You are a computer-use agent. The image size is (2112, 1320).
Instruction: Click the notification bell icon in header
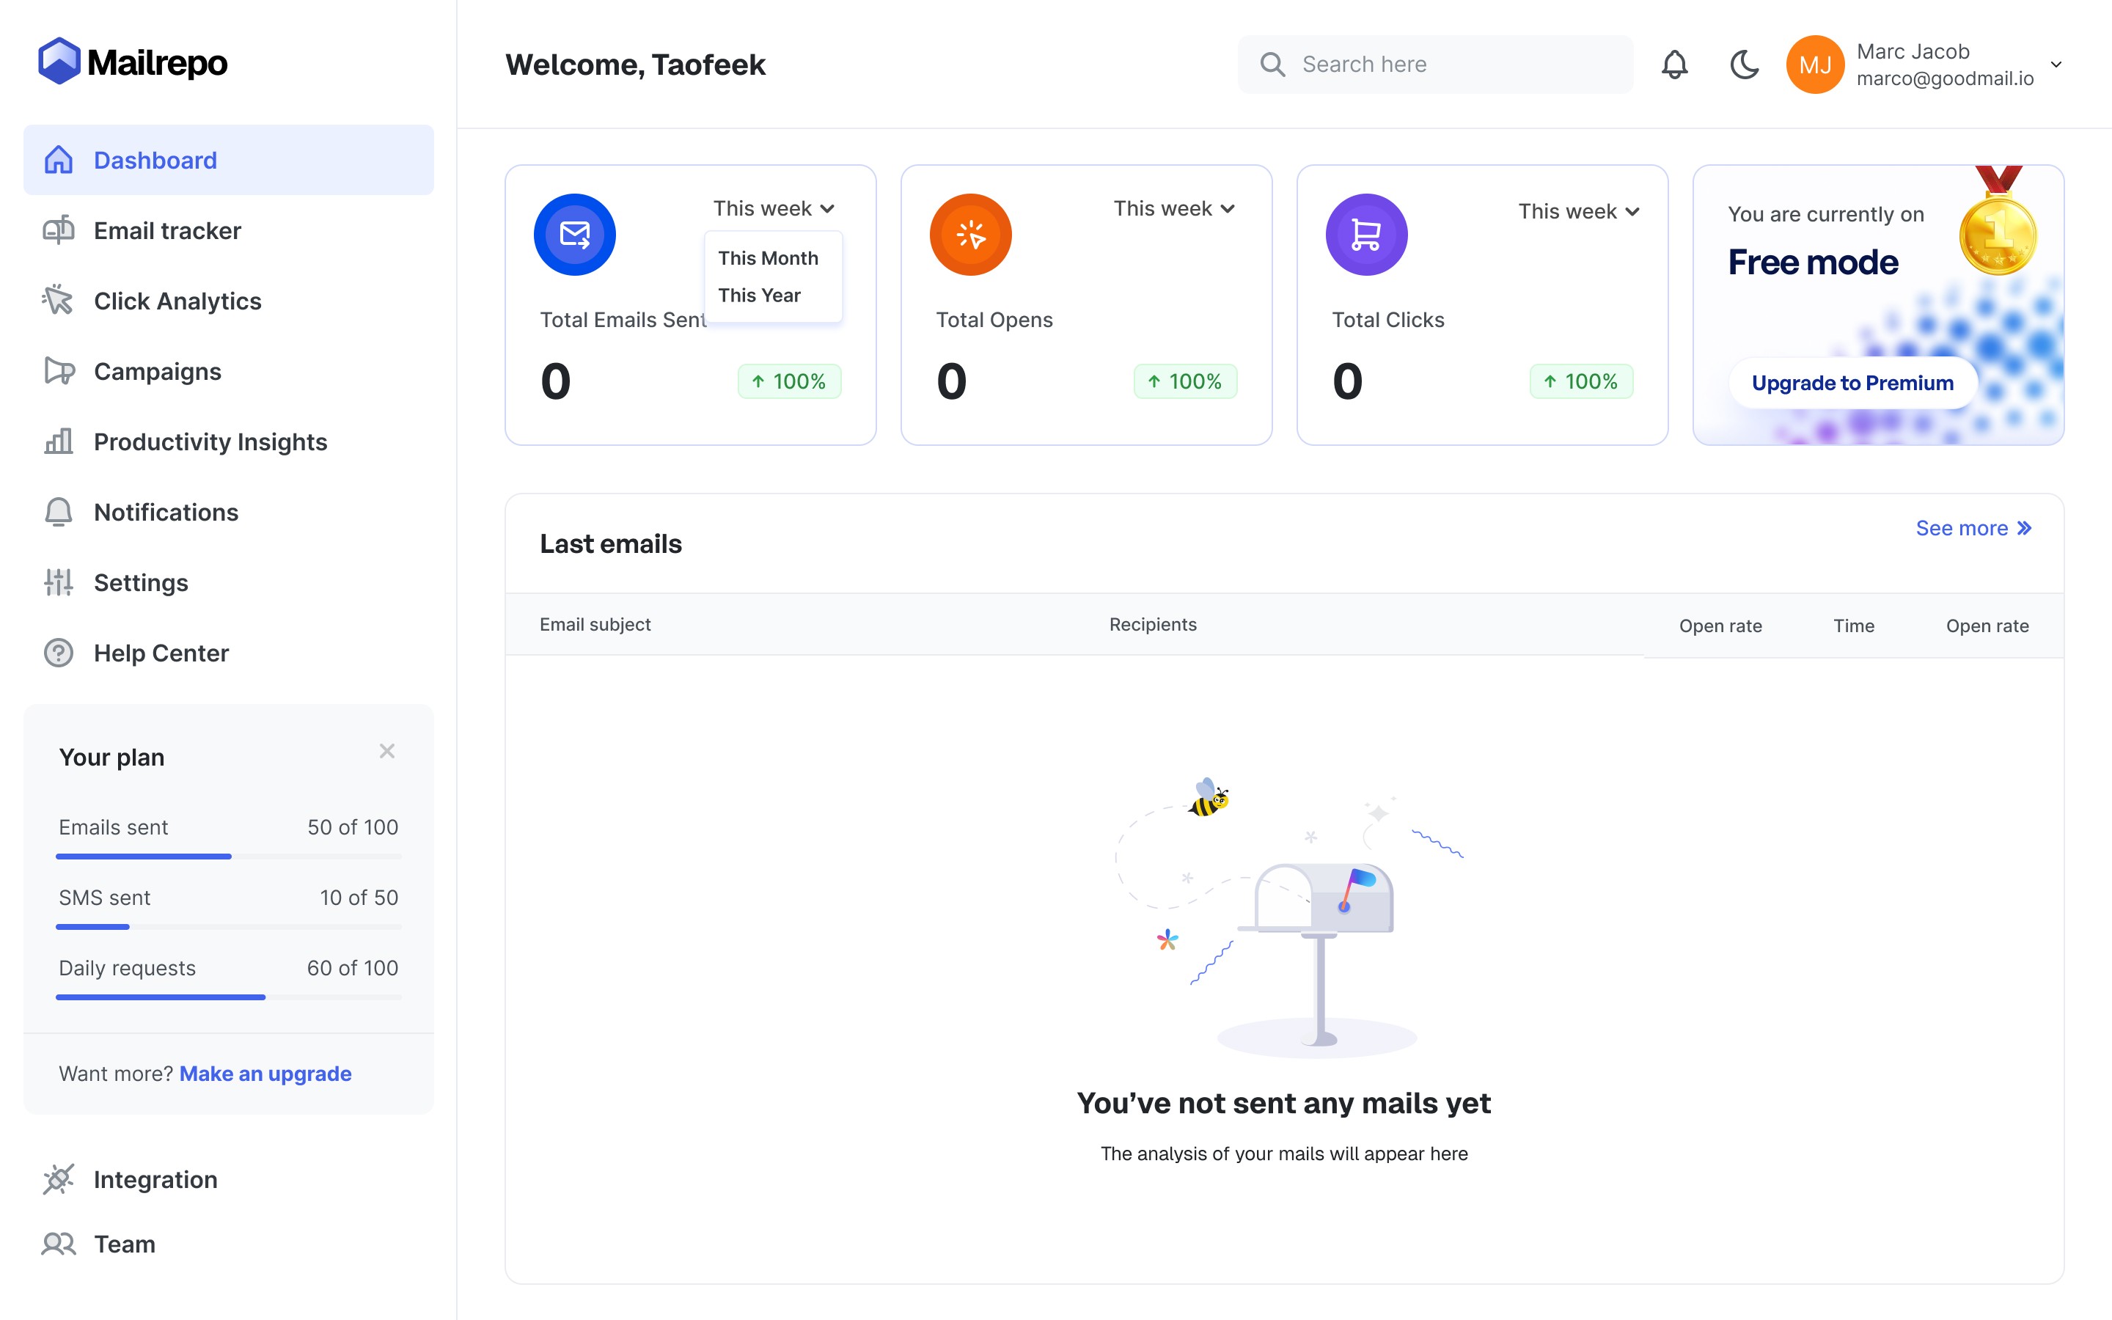point(1674,65)
